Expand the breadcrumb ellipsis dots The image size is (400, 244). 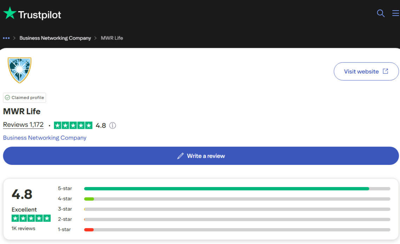(6, 38)
